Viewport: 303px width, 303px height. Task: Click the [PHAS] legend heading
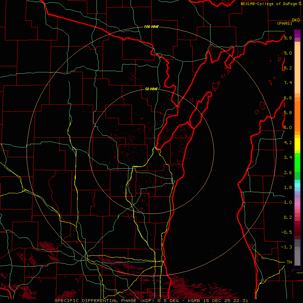click(x=284, y=23)
